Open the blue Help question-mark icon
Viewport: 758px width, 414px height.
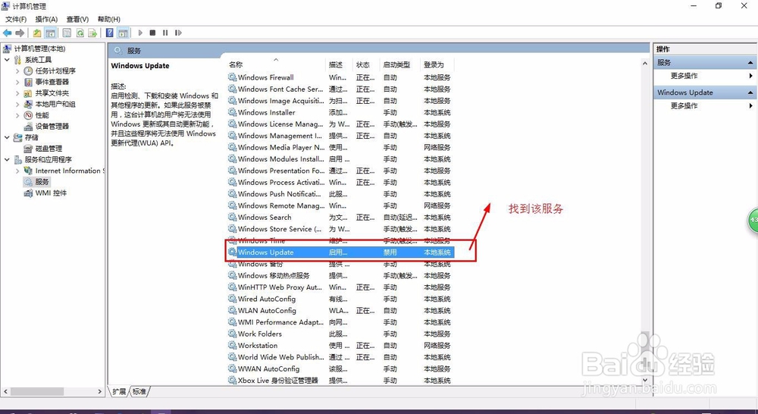pos(110,33)
